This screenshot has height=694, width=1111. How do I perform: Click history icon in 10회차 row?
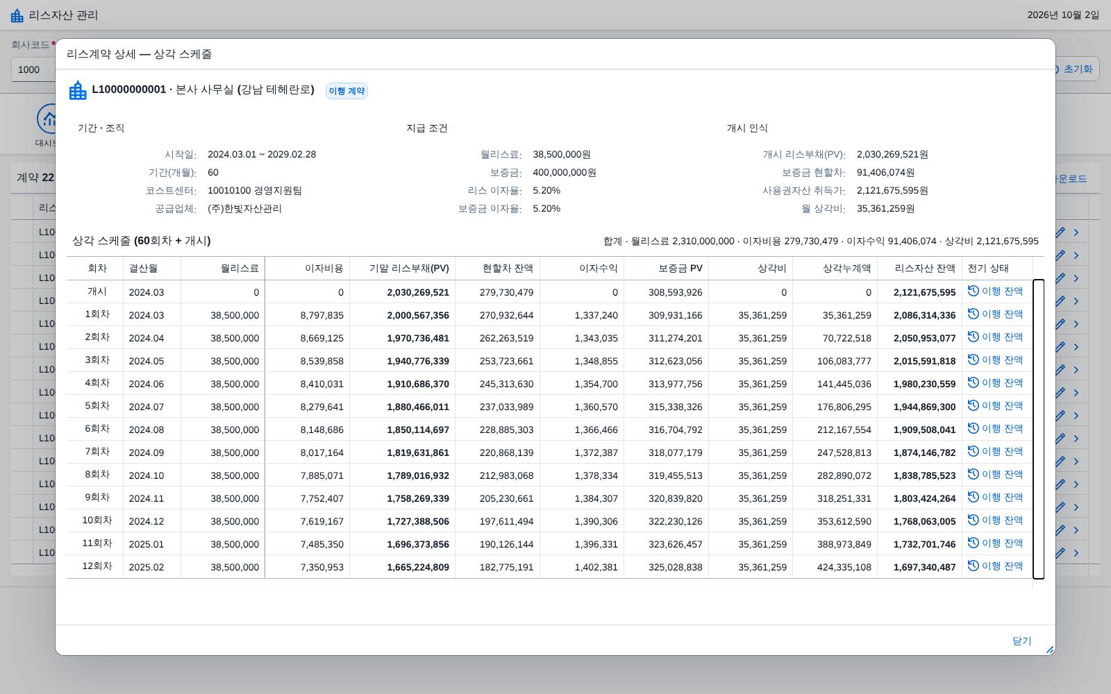[x=974, y=520]
